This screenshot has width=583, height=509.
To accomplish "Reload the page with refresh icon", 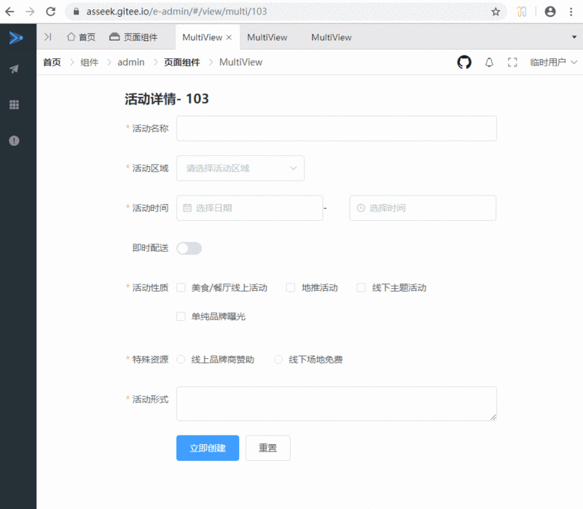I will [50, 12].
